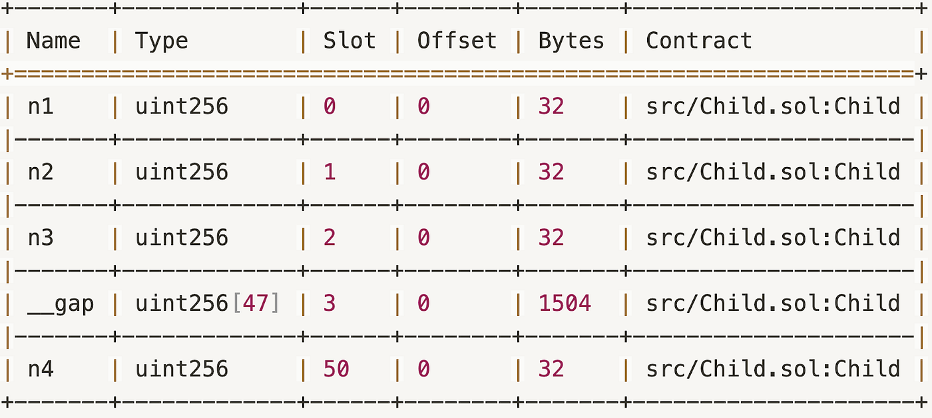Click the 1504 bytes value
The height and width of the screenshot is (418, 932).
[x=565, y=304]
